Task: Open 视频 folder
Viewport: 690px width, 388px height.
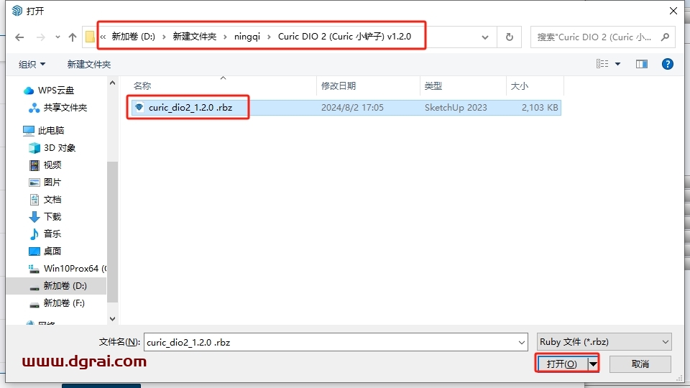Action: tap(45, 165)
